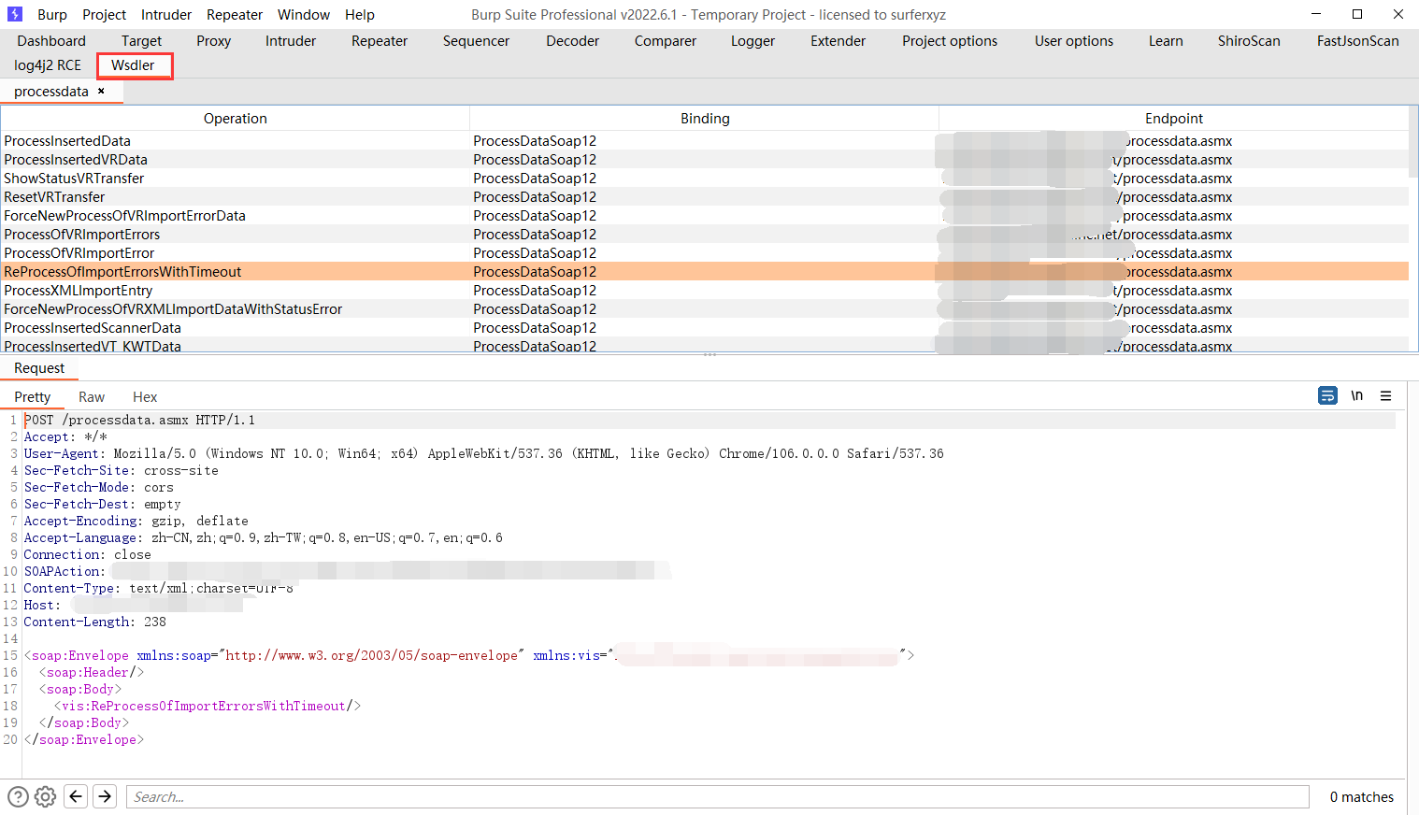Image resolution: width=1419 pixels, height=815 pixels.
Task: Open the ShiroScan extension tab
Action: click(1249, 40)
